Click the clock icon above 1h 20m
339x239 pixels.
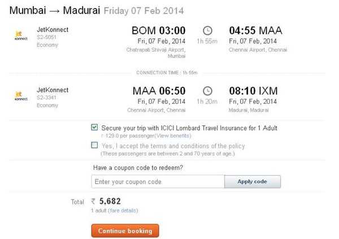click(207, 91)
